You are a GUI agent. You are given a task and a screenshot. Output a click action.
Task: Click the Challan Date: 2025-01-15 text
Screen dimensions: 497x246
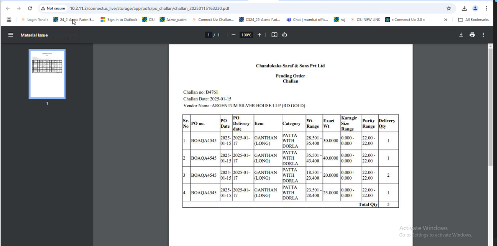tap(207, 99)
